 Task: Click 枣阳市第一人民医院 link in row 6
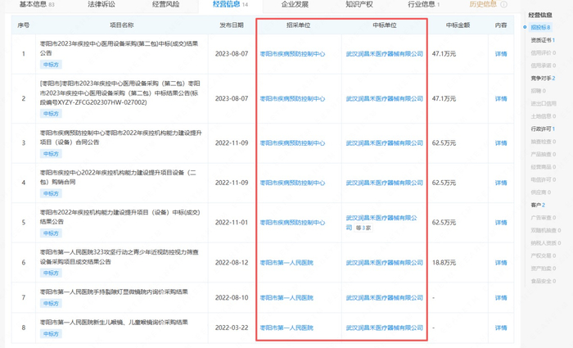[286, 263]
